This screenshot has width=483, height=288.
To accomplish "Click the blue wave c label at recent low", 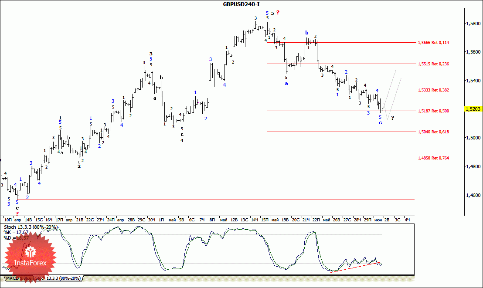I will click(381, 122).
